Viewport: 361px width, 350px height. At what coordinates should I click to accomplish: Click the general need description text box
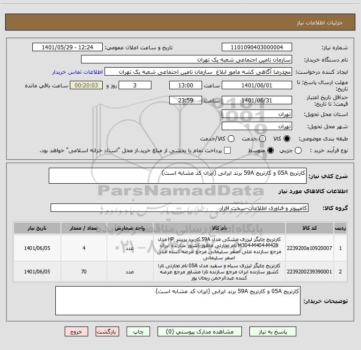[178, 176]
